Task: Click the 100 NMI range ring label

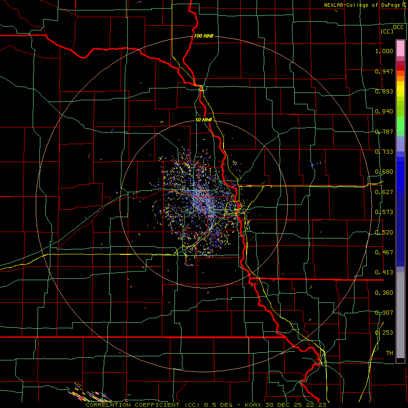Action: (x=204, y=36)
